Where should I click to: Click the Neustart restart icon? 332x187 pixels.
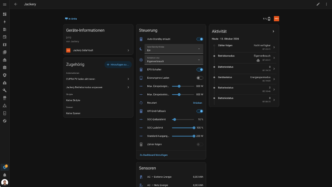click(141, 103)
